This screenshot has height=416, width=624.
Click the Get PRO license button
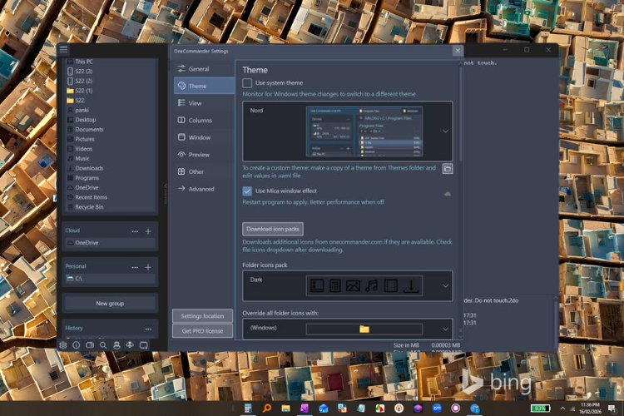(x=202, y=331)
